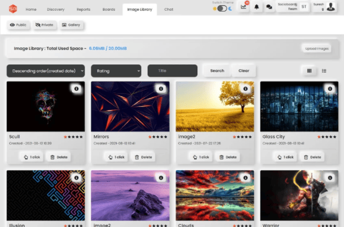Show Public images with eye button
The height and width of the screenshot is (227, 344).
pyautogui.click(x=18, y=25)
